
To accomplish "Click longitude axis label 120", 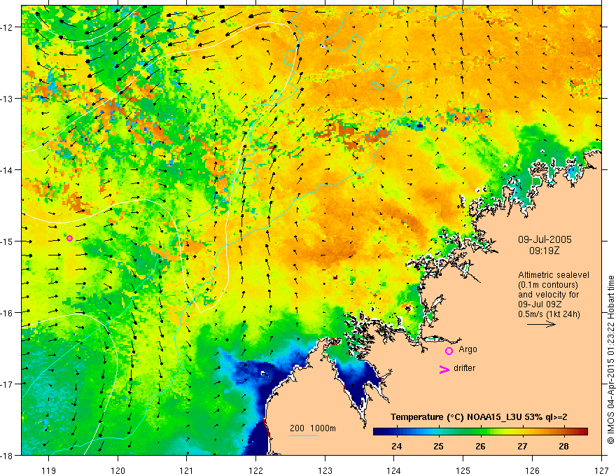I will coord(118,470).
